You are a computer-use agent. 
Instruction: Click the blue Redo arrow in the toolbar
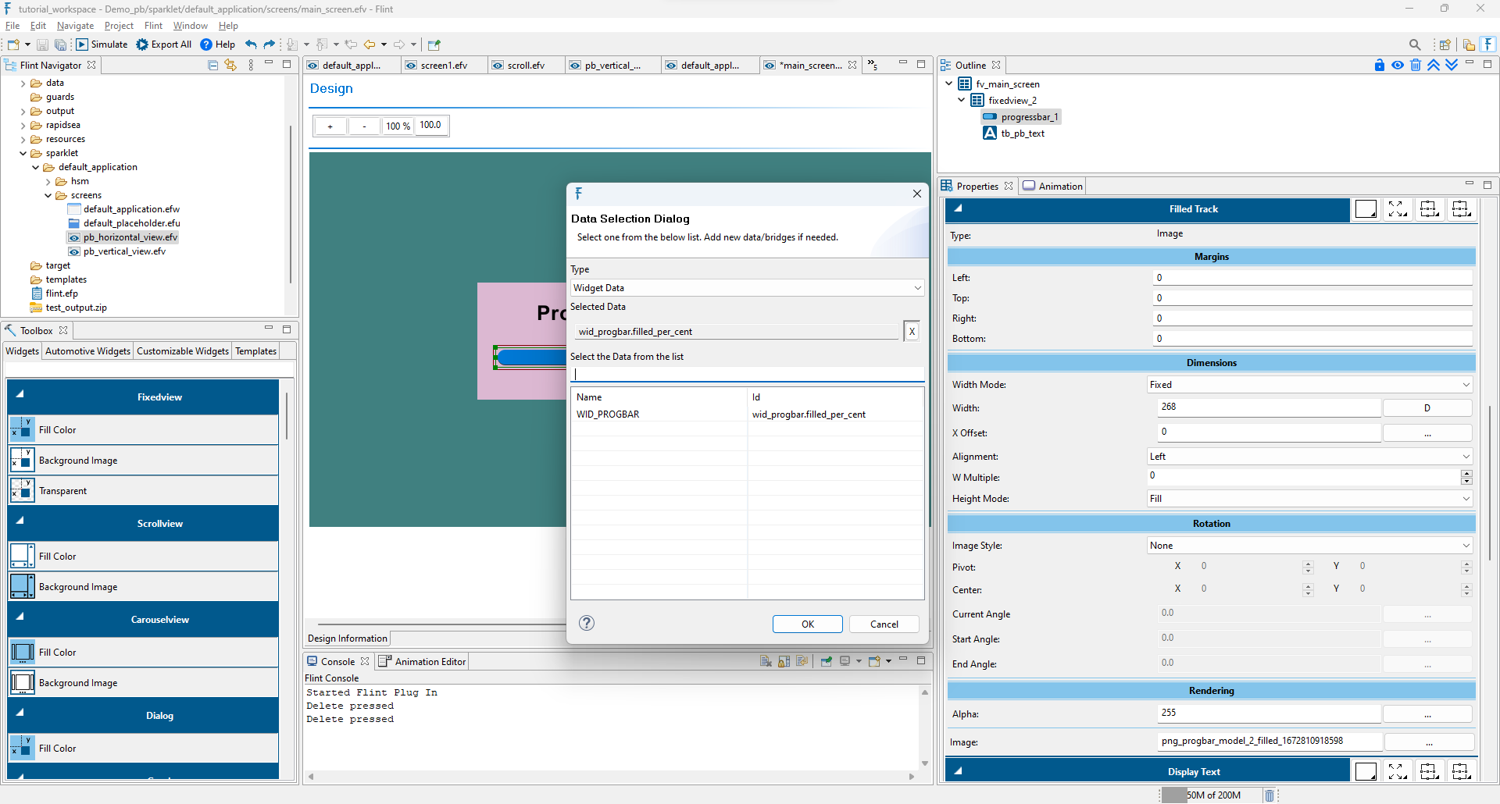click(x=270, y=44)
